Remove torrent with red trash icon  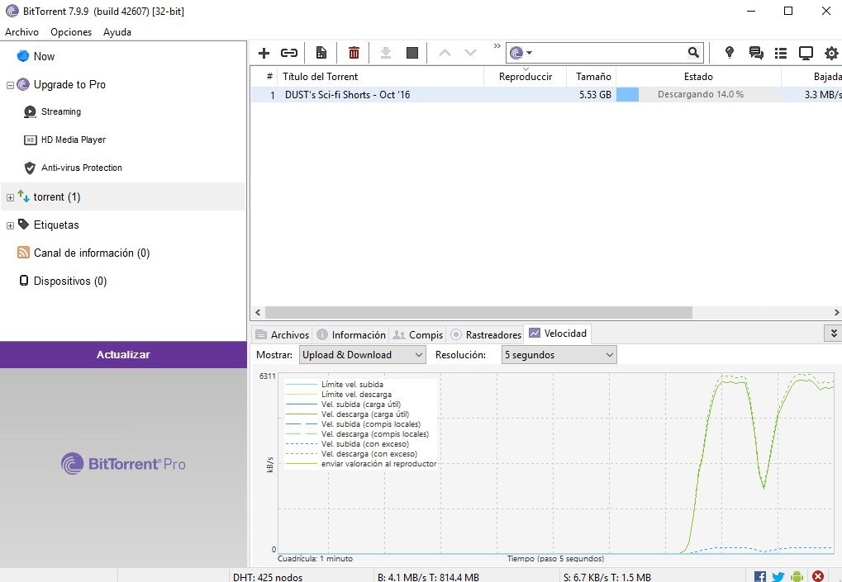(x=354, y=53)
